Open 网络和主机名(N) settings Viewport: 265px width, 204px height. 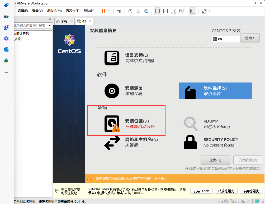pyautogui.click(x=131, y=142)
